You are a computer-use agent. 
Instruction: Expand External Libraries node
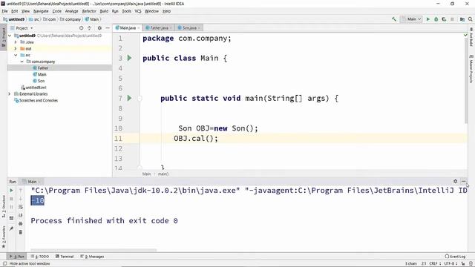(10, 94)
